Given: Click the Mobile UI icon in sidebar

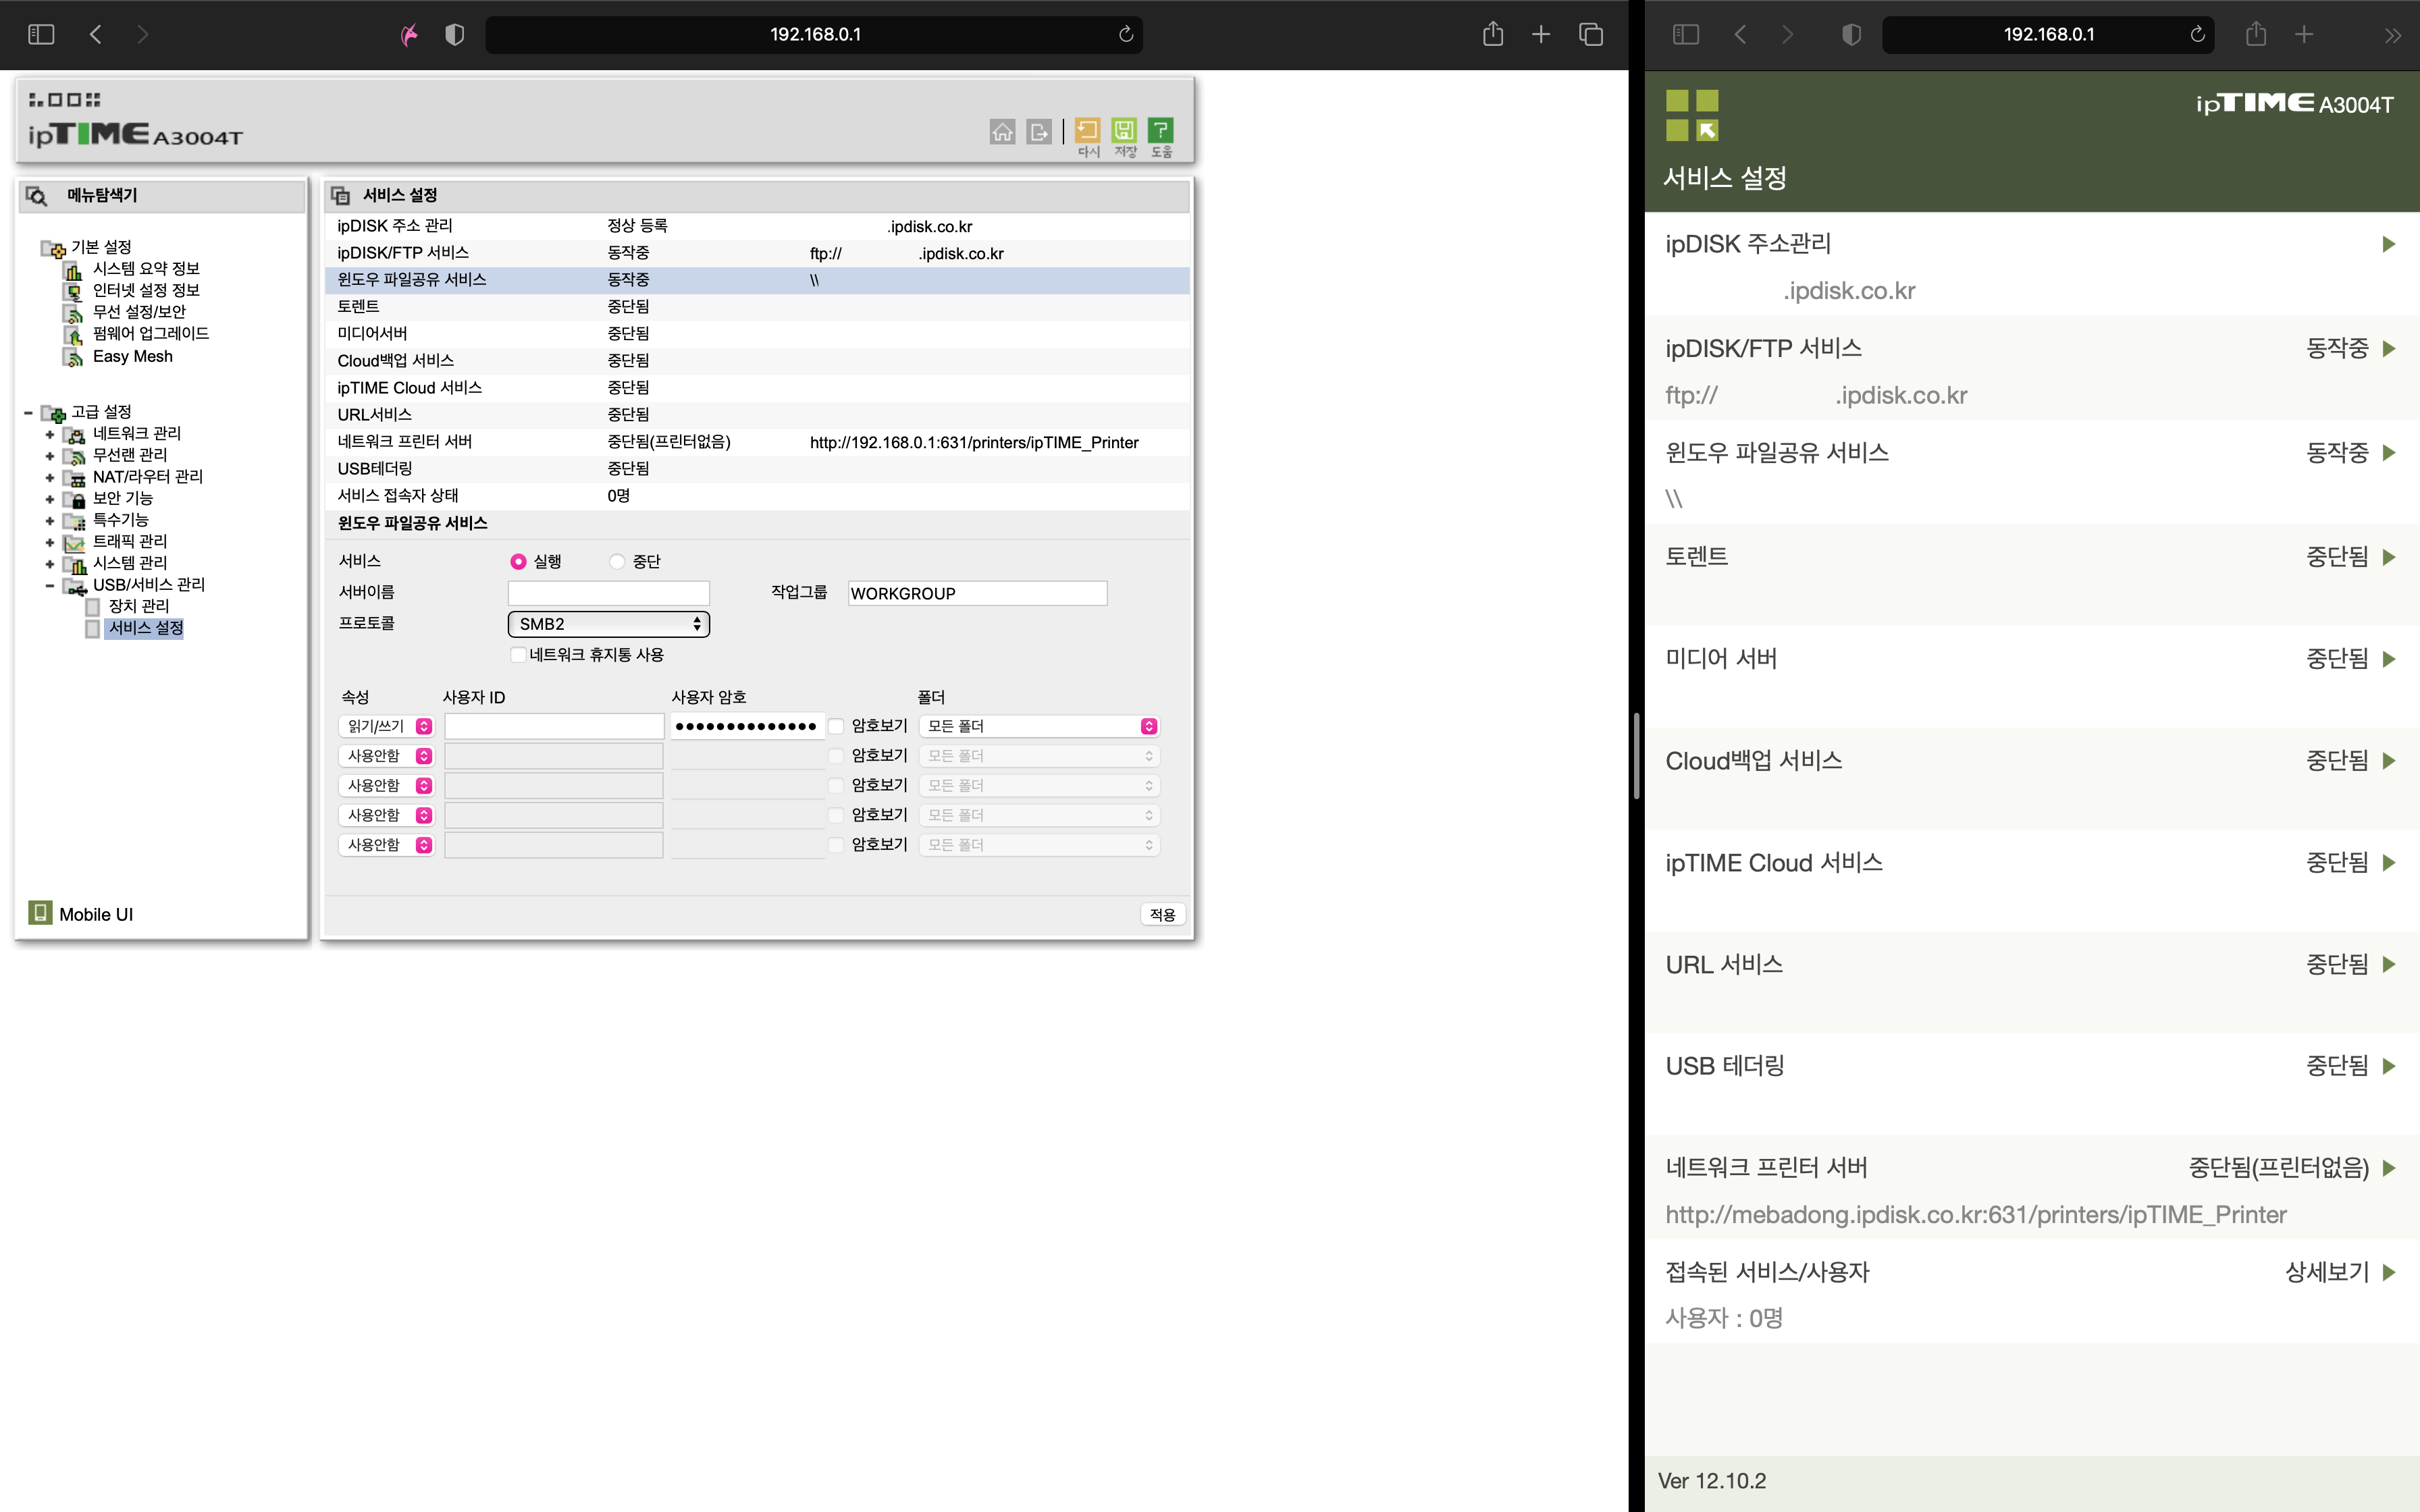Looking at the screenshot, I should point(40,913).
